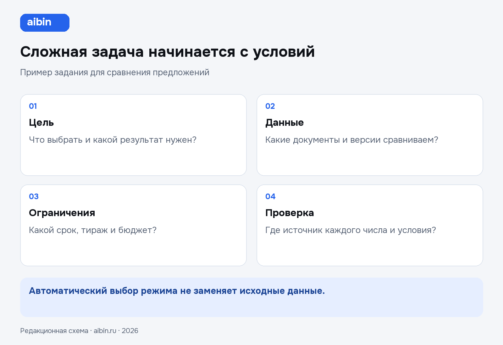
Task: Click the number 02 label
Action: [x=270, y=106]
